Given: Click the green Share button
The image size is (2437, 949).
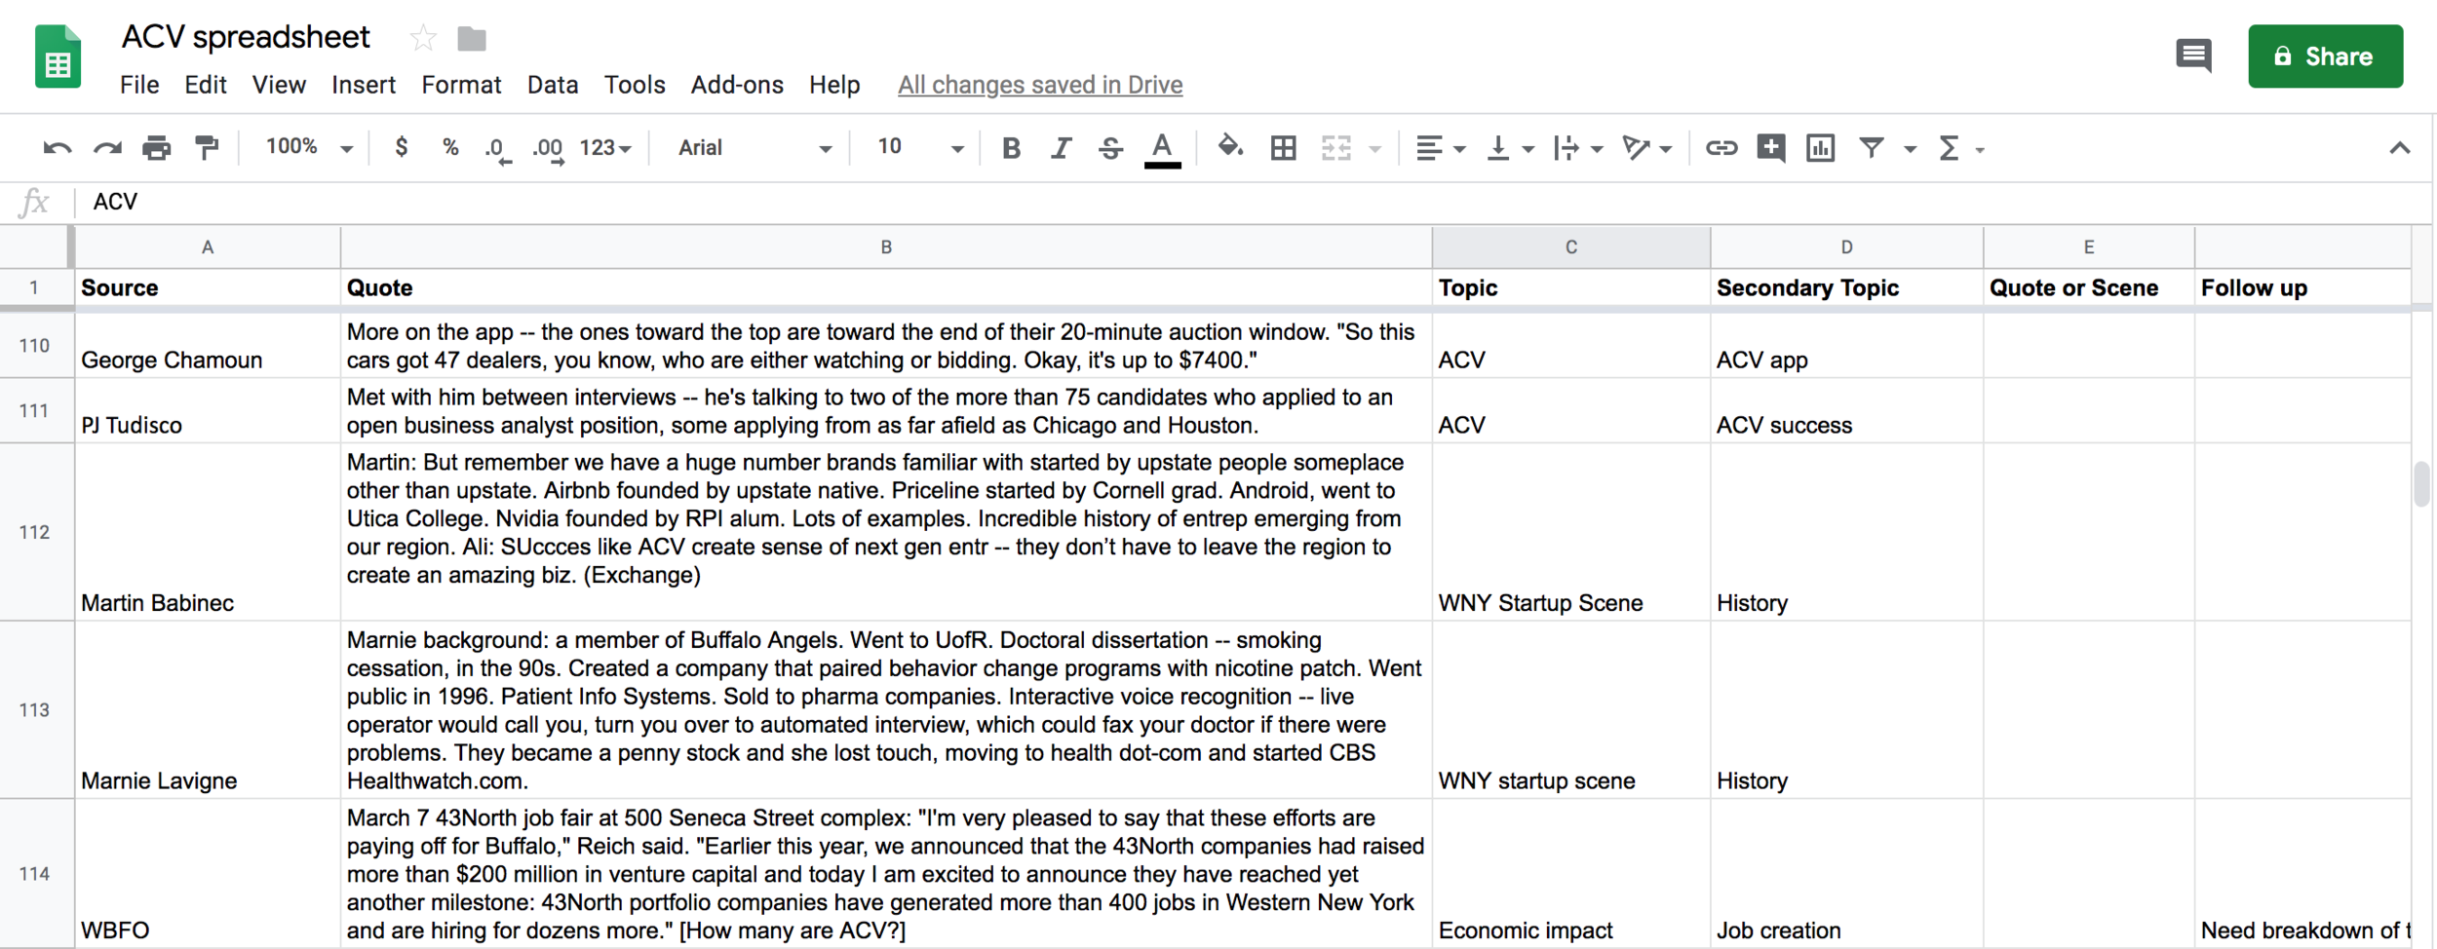Looking at the screenshot, I should 2325,57.
